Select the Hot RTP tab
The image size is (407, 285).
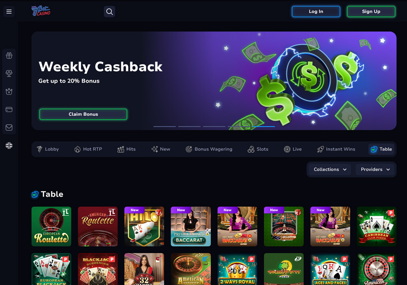(88, 149)
